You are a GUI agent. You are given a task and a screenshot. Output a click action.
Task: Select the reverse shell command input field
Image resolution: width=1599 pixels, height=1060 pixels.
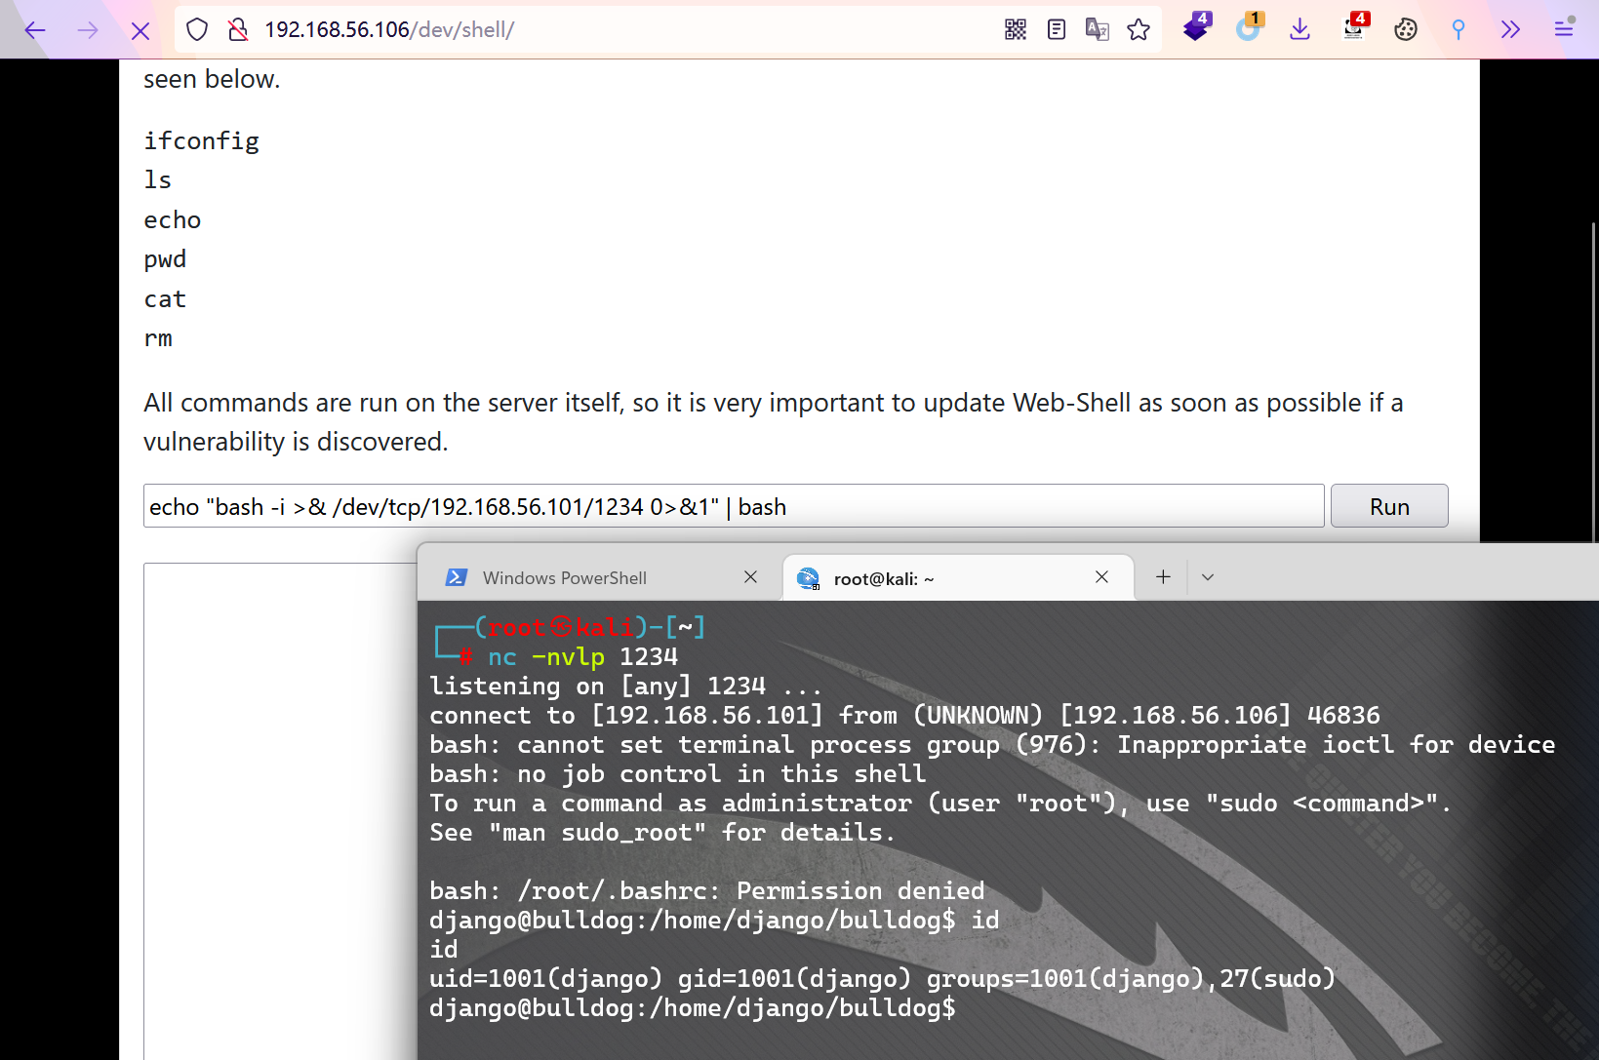[x=733, y=505]
